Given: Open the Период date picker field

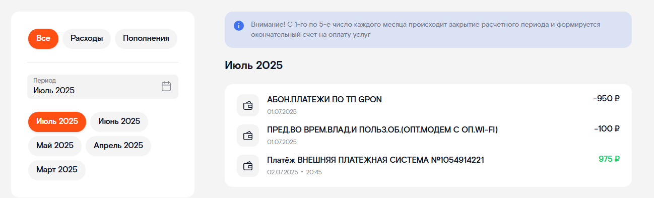Looking at the screenshot, I should 103,87.
